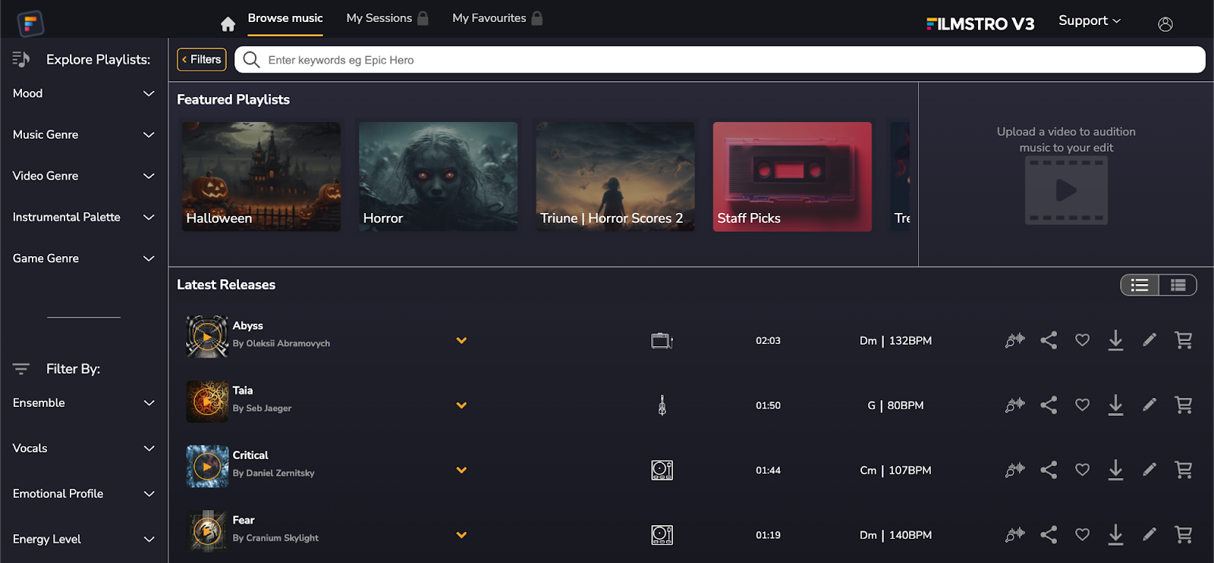Open similar-tracks icon for Fear
Viewport: 1214px width, 563px height.
click(1015, 535)
